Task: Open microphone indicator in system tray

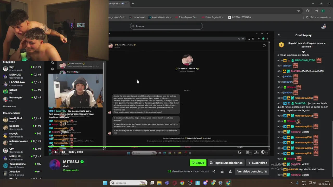Action: 297,183
